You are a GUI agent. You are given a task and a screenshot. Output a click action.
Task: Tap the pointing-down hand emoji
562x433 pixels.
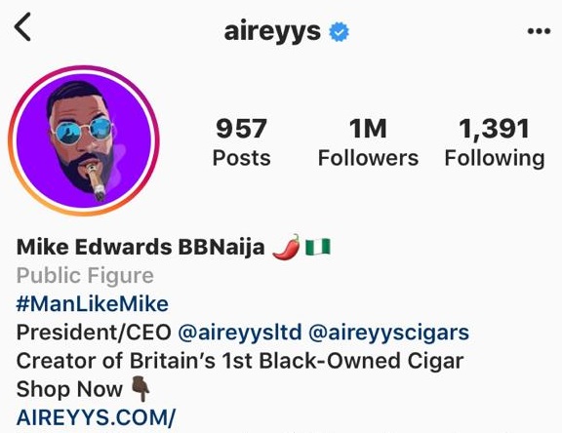click(x=140, y=388)
